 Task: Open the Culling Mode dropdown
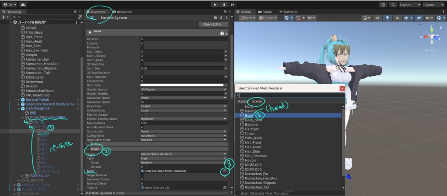(x=184, y=136)
